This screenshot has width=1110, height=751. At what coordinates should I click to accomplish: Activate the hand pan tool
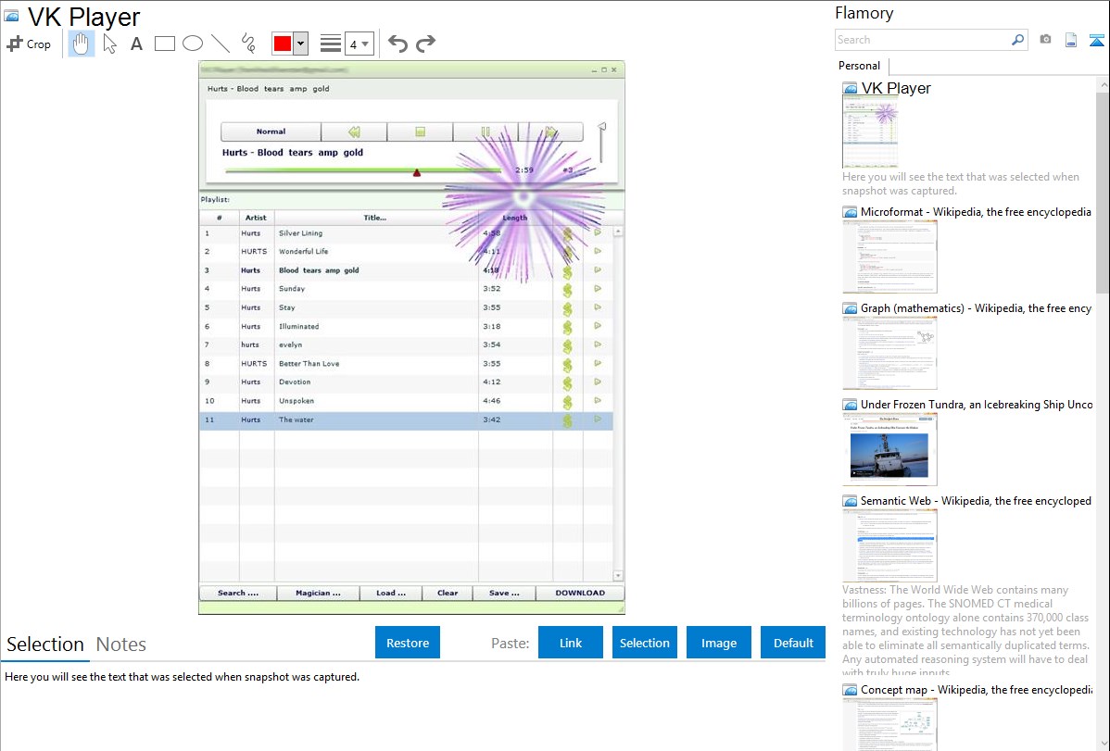tap(82, 44)
